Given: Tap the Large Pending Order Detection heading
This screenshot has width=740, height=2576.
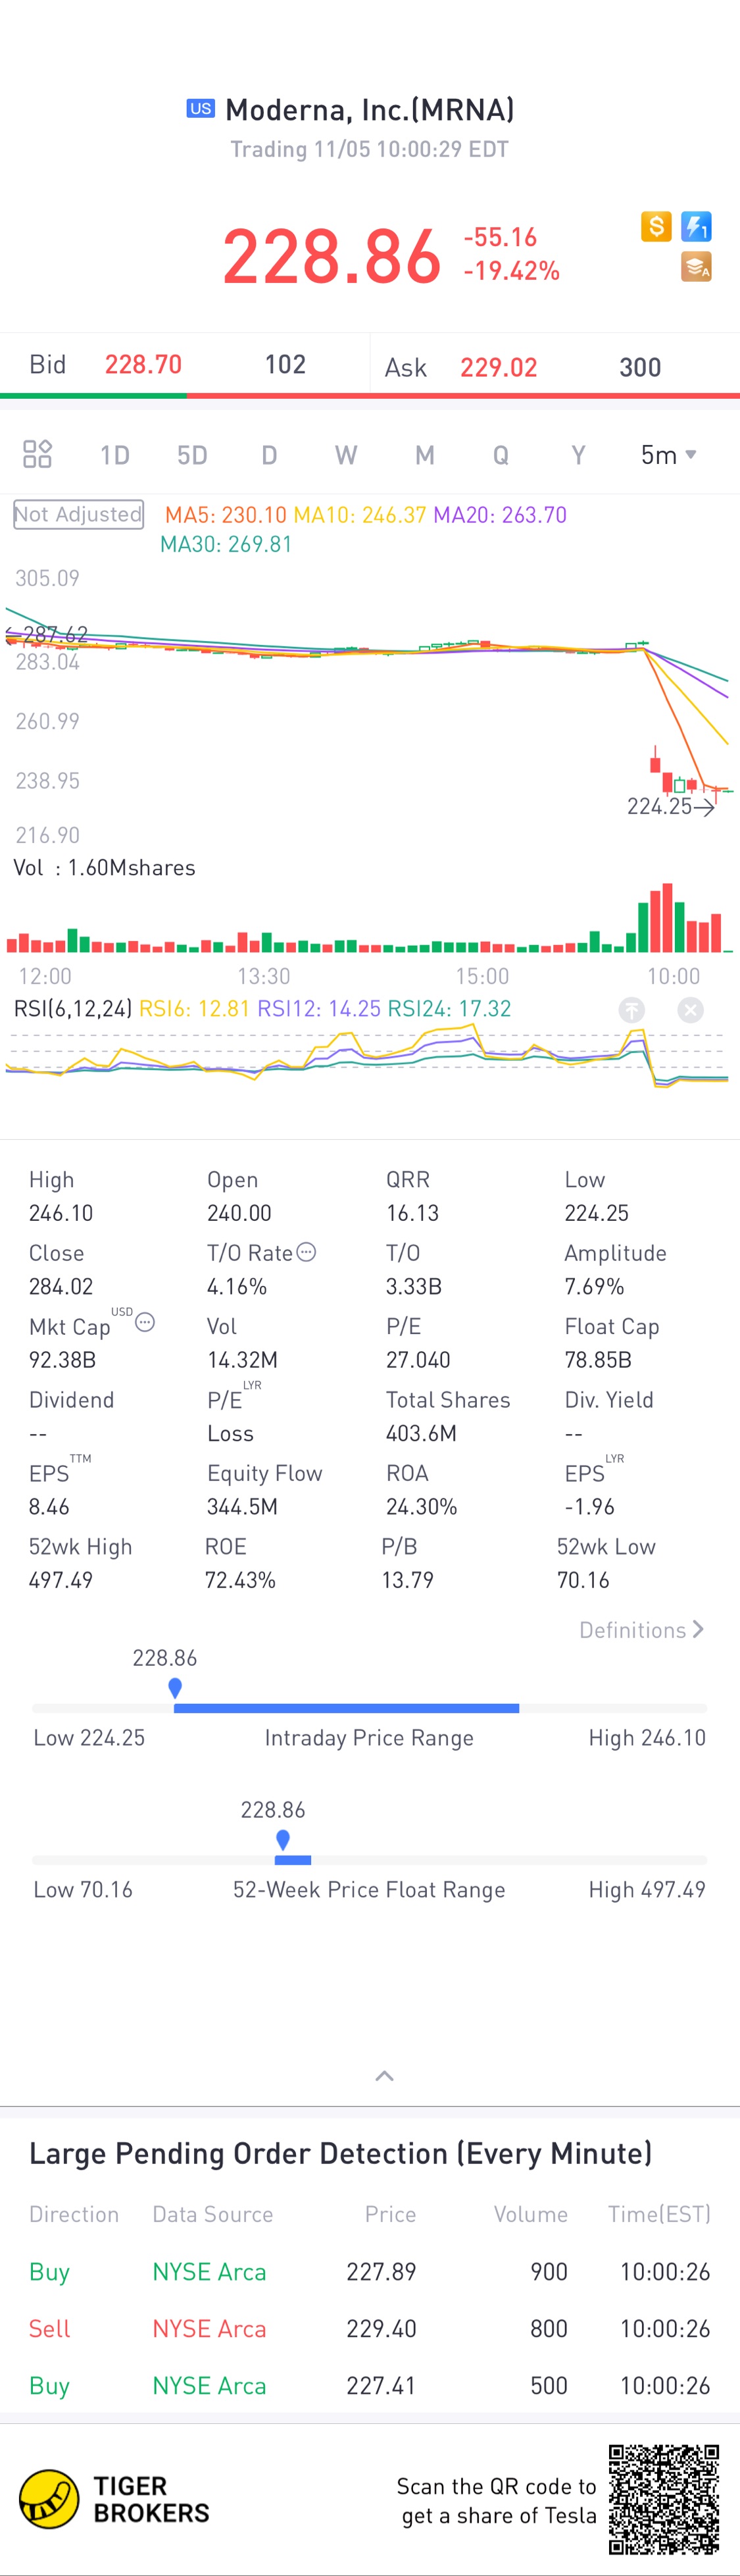Looking at the screenshot, I should [340, 2153].
